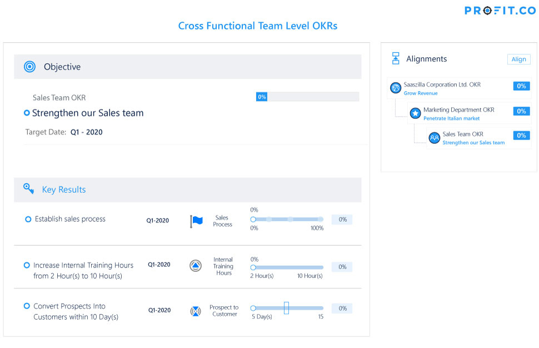Click the 100% Sales Process slider end label
This screenshot has width=539, height=348.
pos(317,228)
